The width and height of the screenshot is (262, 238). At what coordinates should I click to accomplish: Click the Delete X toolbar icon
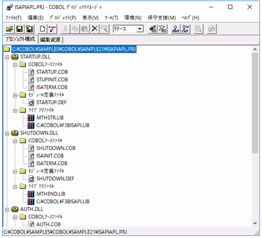tap(95, 29)
